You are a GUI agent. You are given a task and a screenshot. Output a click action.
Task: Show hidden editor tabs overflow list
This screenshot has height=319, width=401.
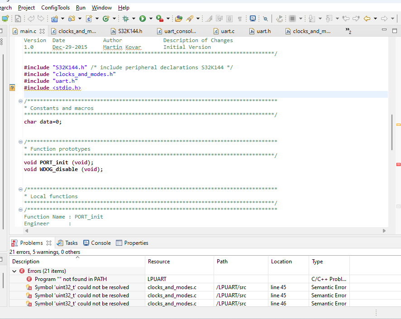point(348,31)
